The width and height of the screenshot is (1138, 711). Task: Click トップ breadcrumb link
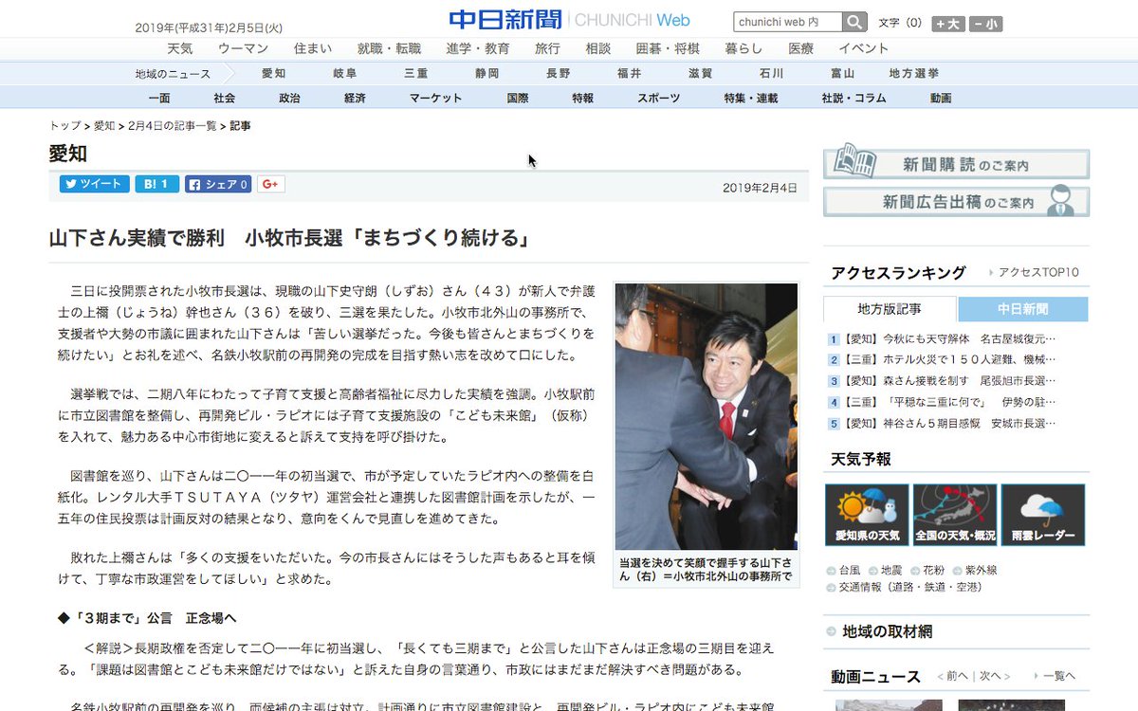(x=65, y=125)
